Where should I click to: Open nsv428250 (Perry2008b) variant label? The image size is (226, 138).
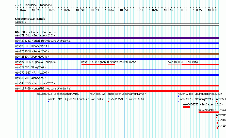click(32, 57)
